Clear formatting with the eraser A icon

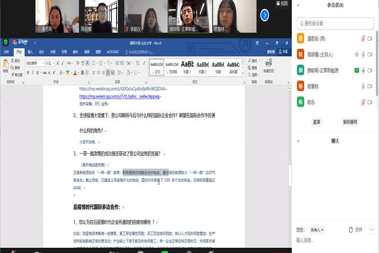(x=78, y=63)
